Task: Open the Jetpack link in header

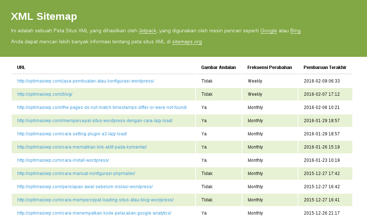Action: tap(148, 31)
